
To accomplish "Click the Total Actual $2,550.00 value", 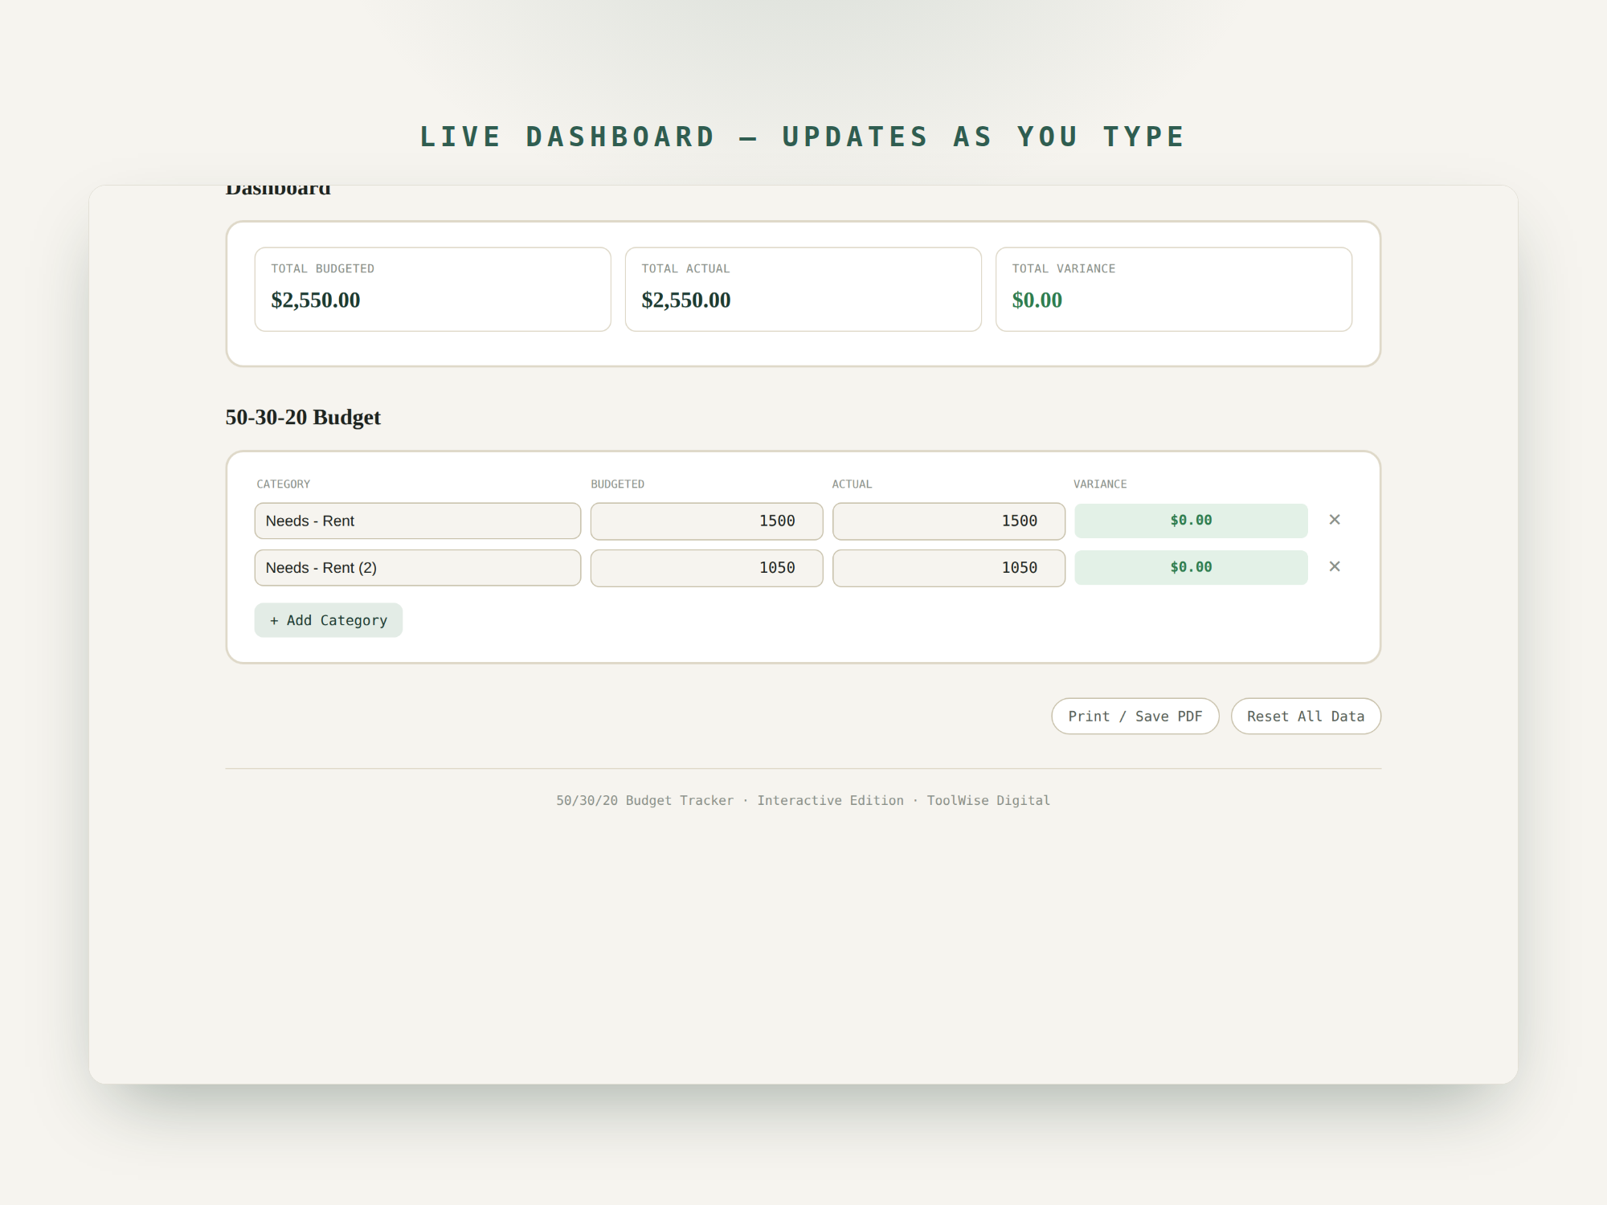I will 686,300.
